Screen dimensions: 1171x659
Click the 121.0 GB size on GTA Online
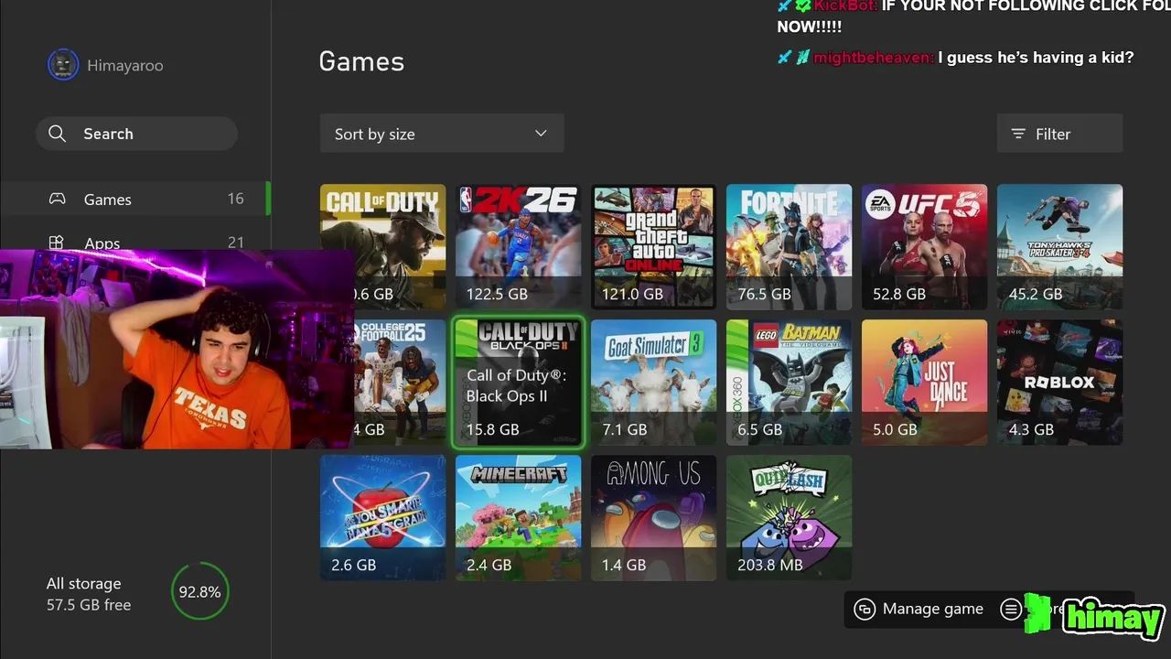[x=632, y=294]
